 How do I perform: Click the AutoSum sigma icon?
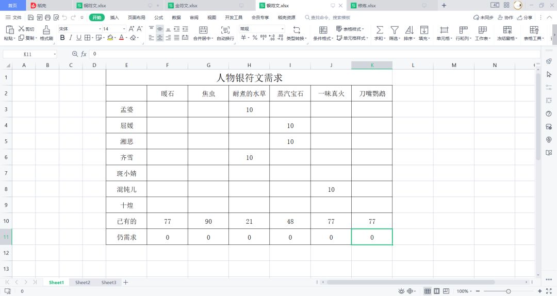click(x=380, y=30)
